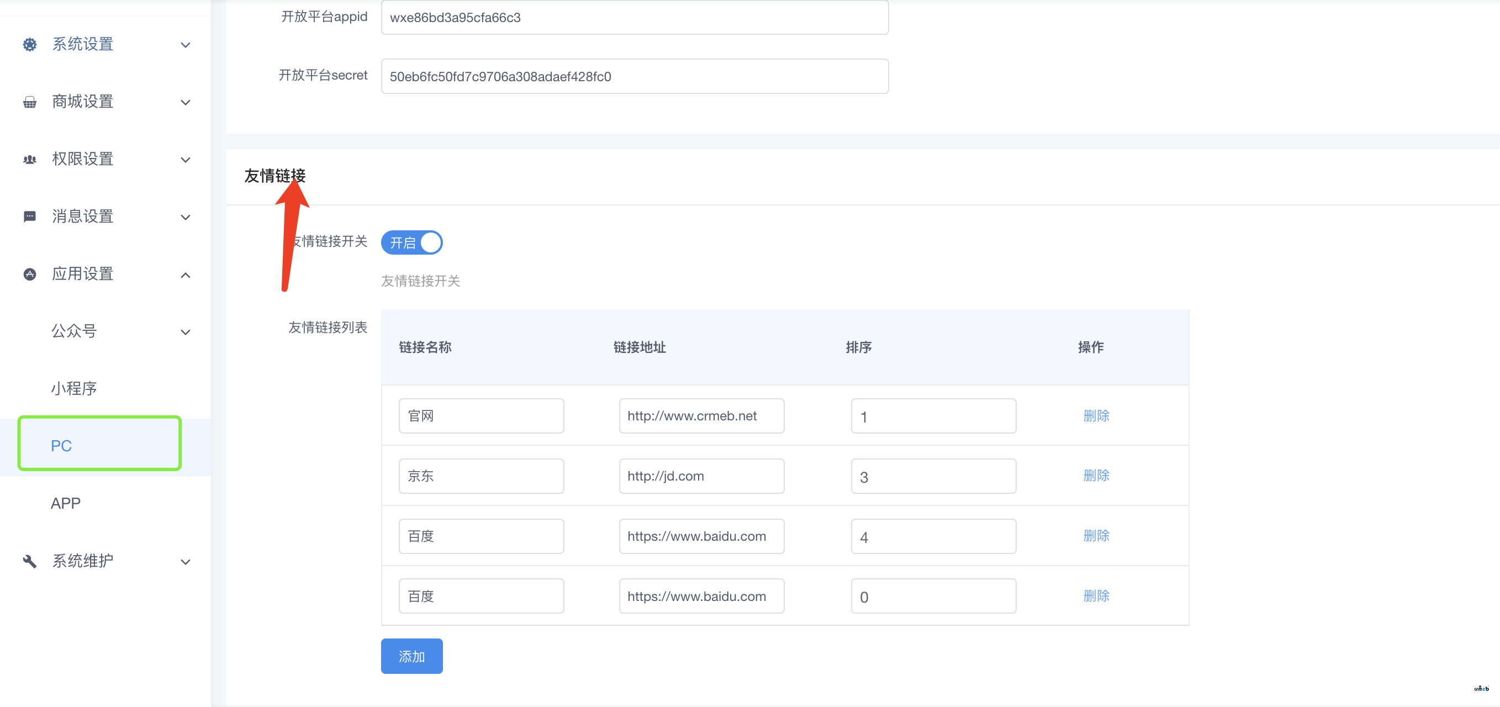The height and width of the screenshot is (707, 1500).
Task: Expand the 公众号 submenu chevron
Action: [x=185, y=332]
